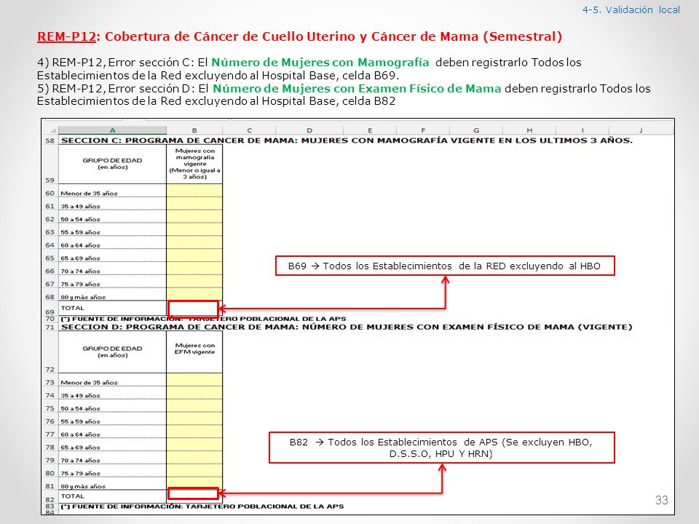Click the 'TOTAL' label in row 82

tap(73, 496)
